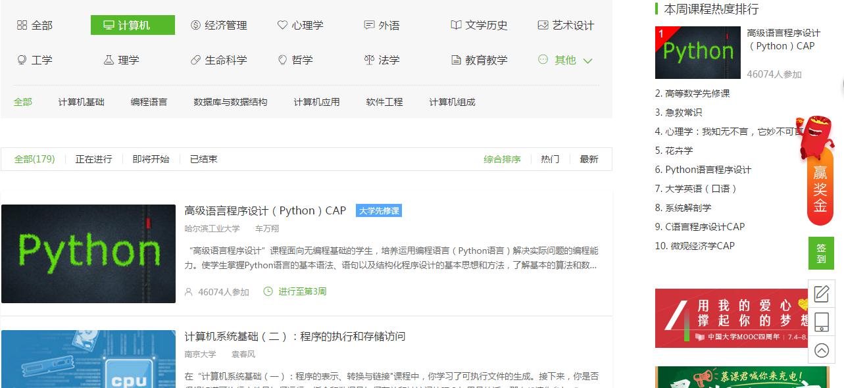Click the 心理学 heart icon
Viewport: 844px width, 388px height.
(282, 25)
